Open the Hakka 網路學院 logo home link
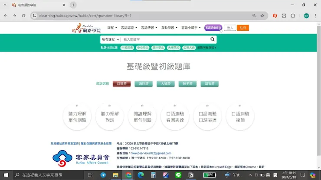Image resolution: width=321 pixels, height=180 pixels. (x=86, y=28)
